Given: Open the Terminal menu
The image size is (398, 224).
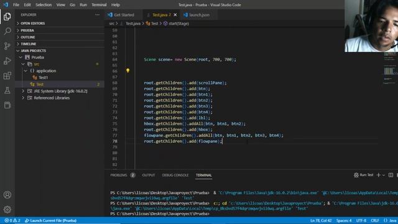Looking at the screenshot, I should click(x=99, y=5).
